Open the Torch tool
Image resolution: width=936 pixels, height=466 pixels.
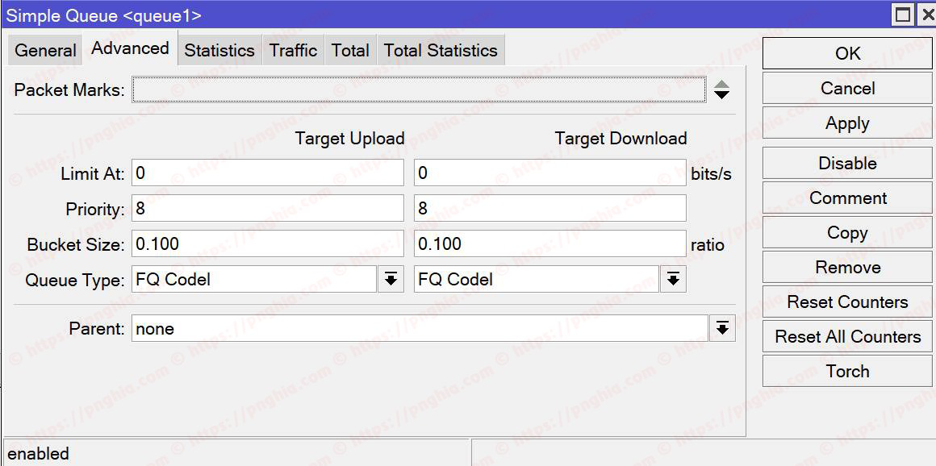coord(848,371)
